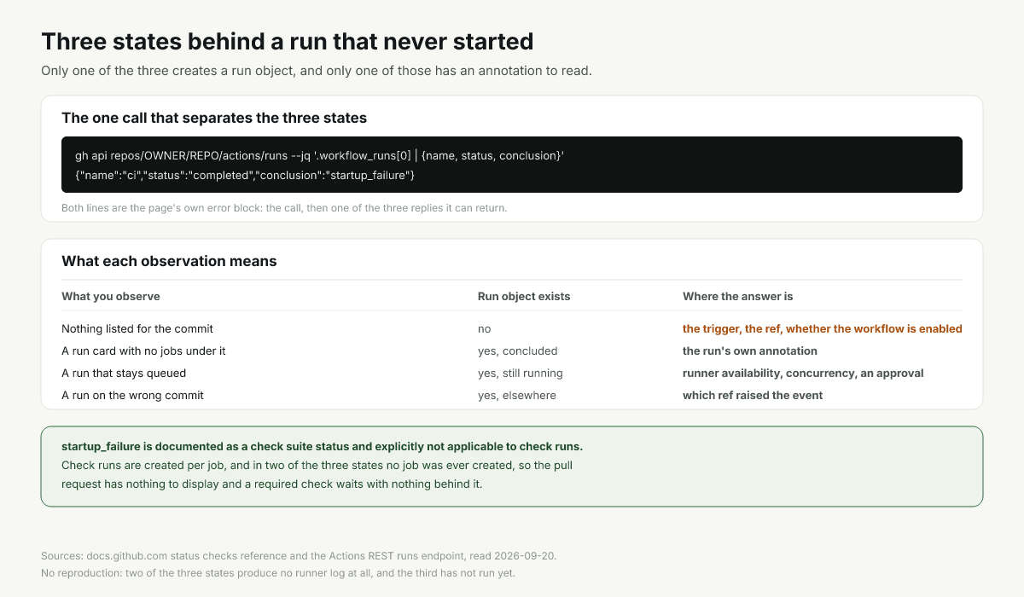Click the 'No reproduction' footnote line

click(278, 572)
